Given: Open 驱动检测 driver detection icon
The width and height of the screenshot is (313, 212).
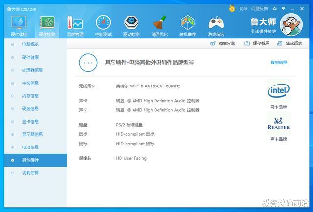Looking at the screenshot, I should [132, 26].
